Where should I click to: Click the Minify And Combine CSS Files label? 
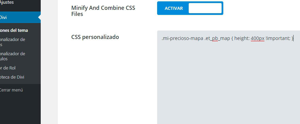103,11
